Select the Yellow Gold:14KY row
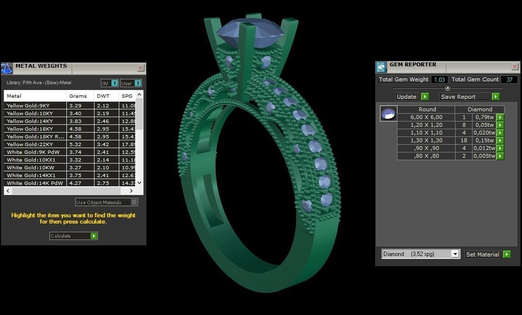522x315 pixels. [x=70, y=121]
